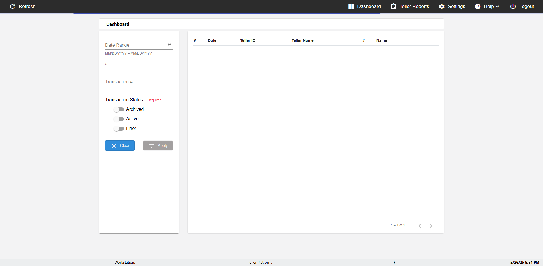Select the Logout menu option

click(522, 7)
